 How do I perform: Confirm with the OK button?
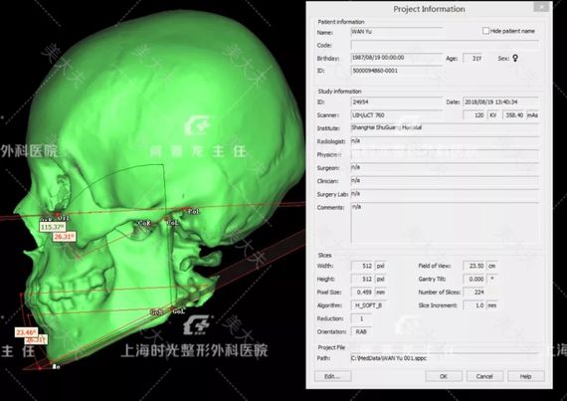[444, 376]
